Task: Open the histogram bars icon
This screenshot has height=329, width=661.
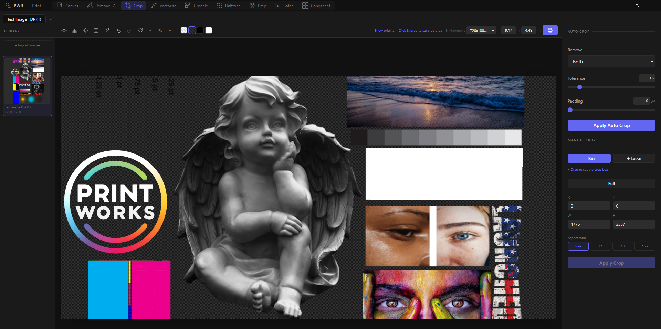Action: (x=74, y=30)
